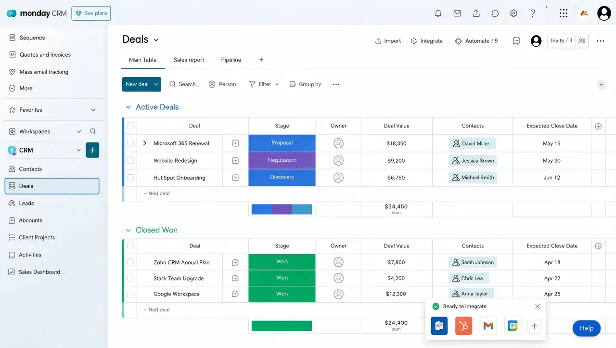Open the CRM workspace selector

[44, 150]
